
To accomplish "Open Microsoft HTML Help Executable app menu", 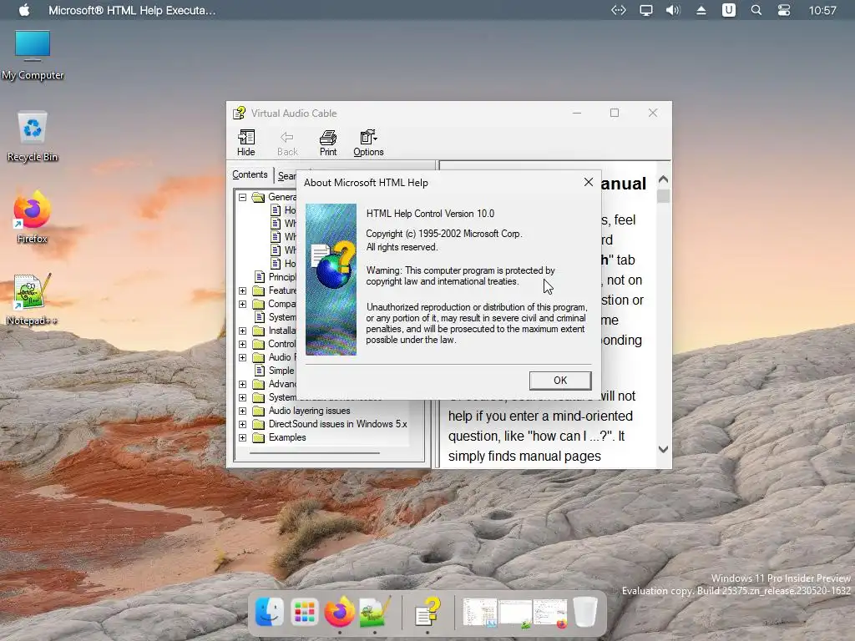I will tap(132, 10).
